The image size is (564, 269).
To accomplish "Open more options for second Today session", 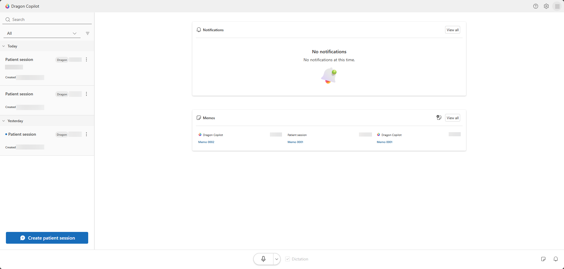I will [86, 94].
